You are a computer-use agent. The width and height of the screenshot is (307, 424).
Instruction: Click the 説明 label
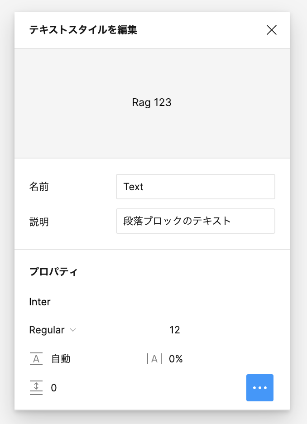tap(39, 222)
